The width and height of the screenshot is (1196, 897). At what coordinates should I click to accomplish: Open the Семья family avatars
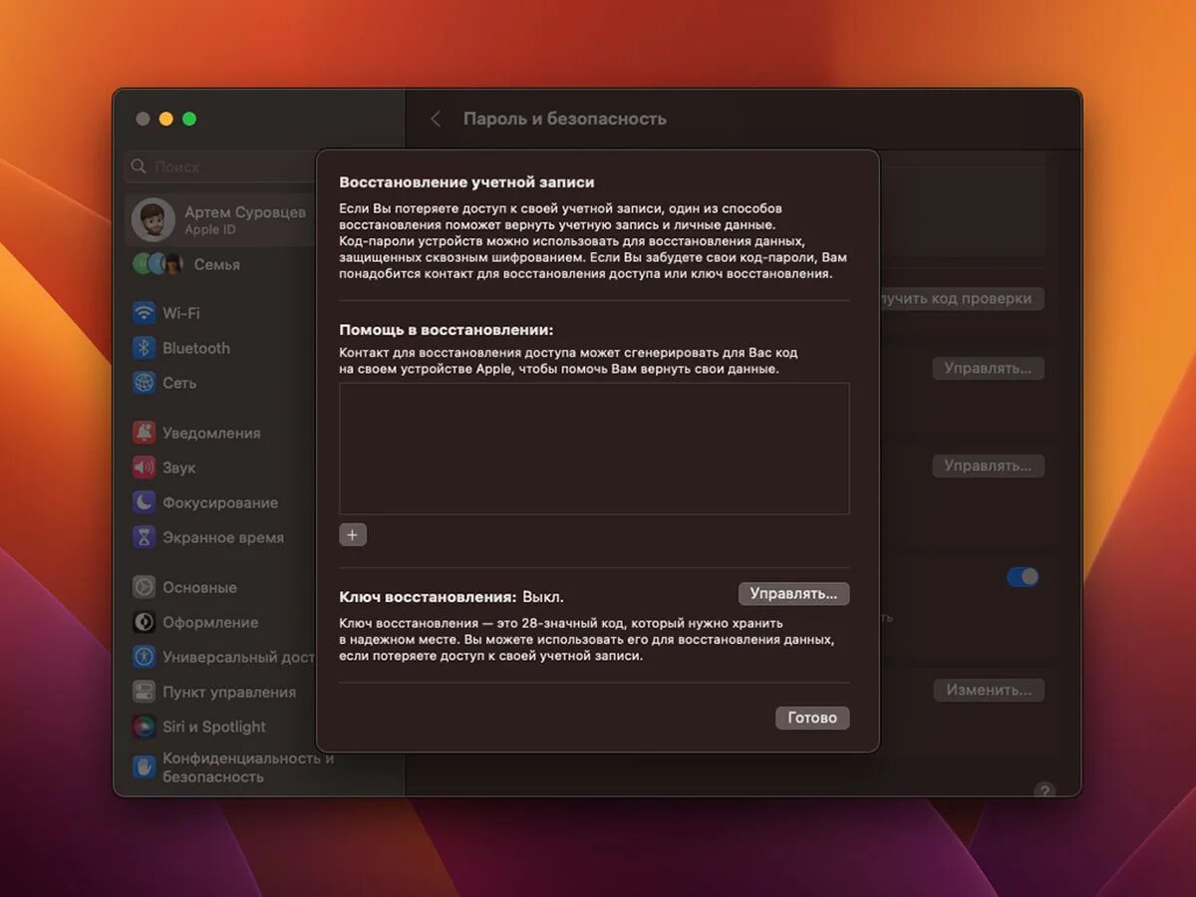(158, 264)
